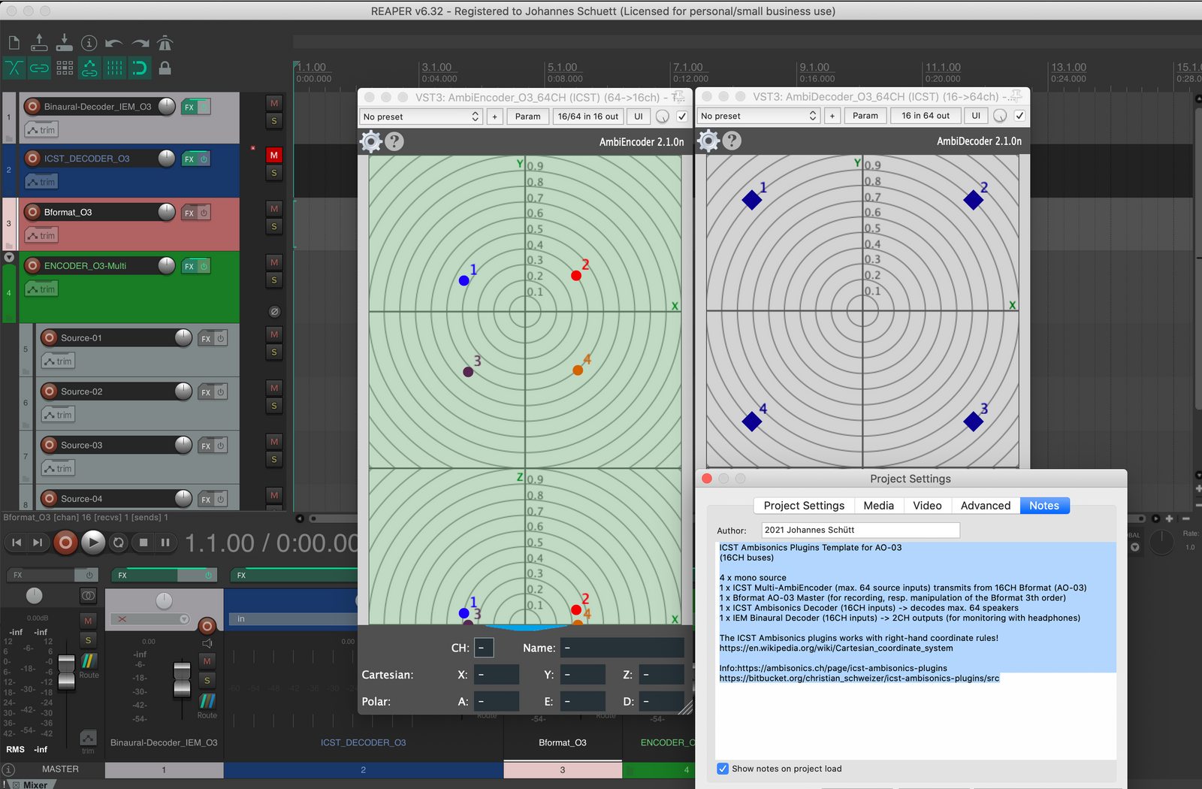Image resolution: width=1202 pixels, height=789 pixels.
Task: Click the Author input field
Action: tap(860, 531)
